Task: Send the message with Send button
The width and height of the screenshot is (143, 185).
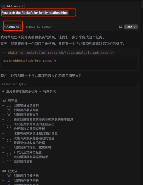Action: (131, 27)
